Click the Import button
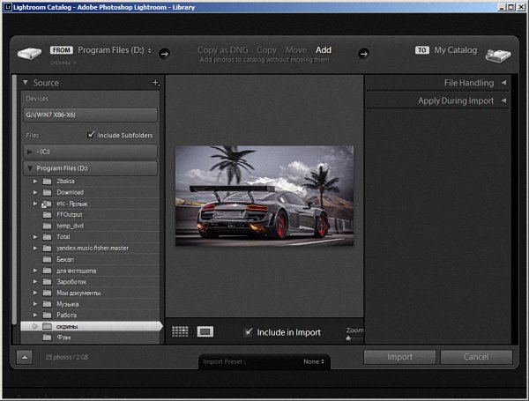The height and width of the screenshot is (401, 529). [399, 357]
